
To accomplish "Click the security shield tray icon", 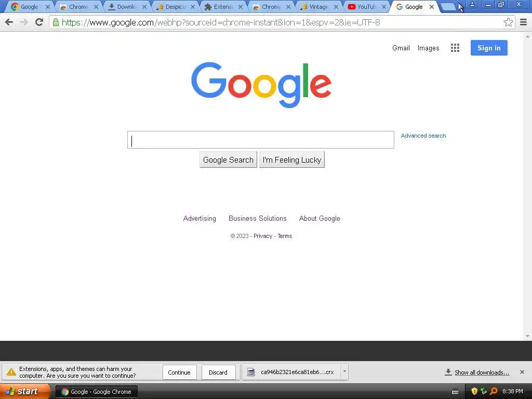I will (474, 391).
